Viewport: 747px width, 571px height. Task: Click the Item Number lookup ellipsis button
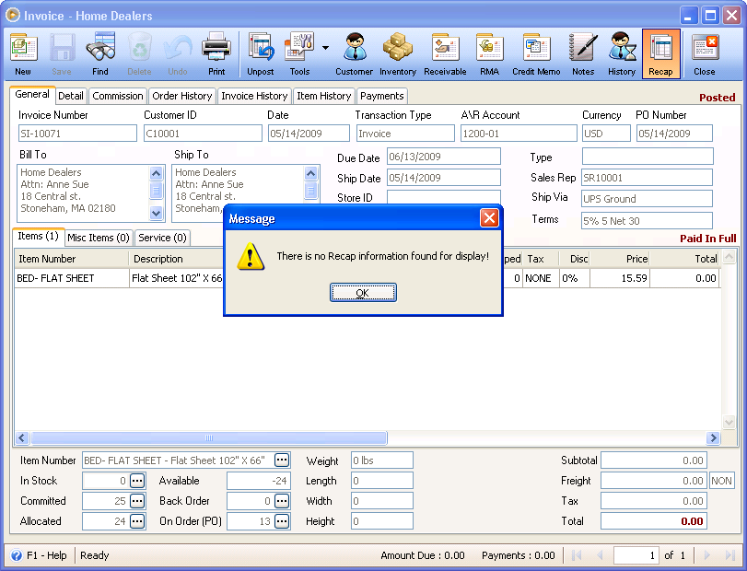(282, 460)
